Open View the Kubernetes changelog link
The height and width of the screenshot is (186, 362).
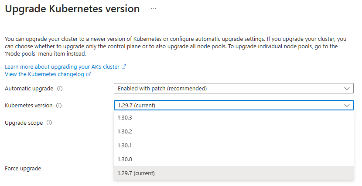[x=44, y=74]
